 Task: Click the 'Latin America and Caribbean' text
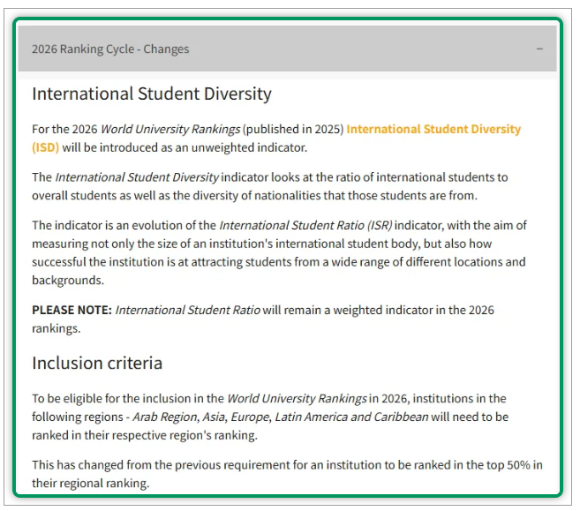(x=351, y=417)
